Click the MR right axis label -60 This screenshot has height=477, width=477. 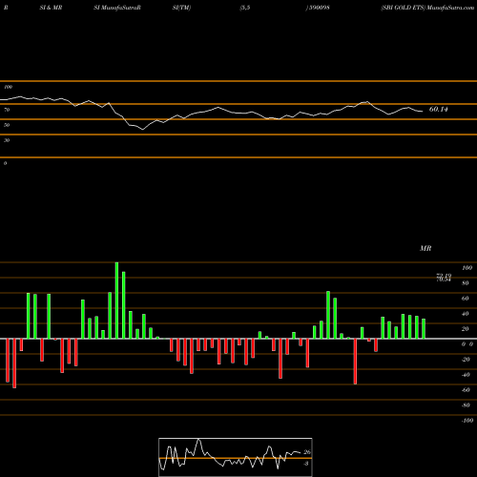pyautogui.click(x=466, y=390)
